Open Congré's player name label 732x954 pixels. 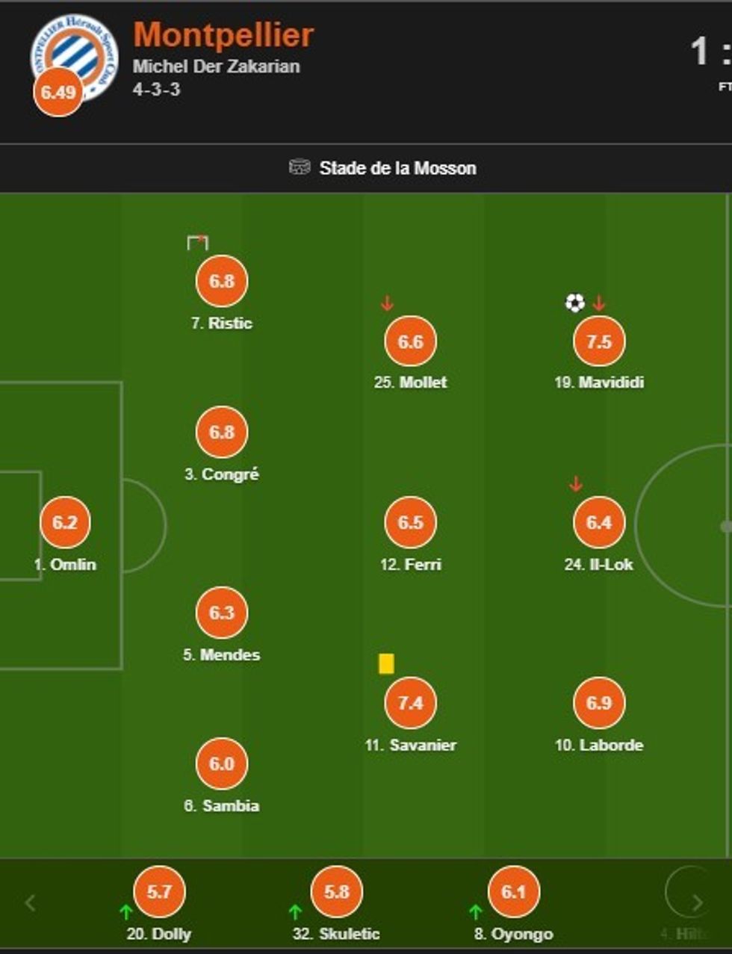[x=222, y=474]
